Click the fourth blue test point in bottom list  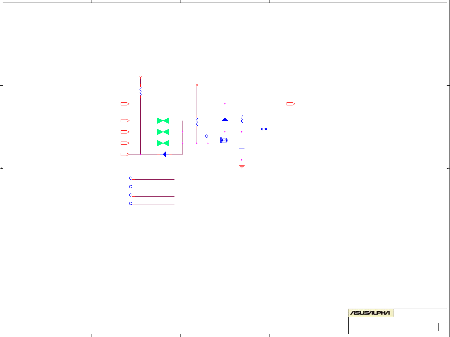[131, 203]
